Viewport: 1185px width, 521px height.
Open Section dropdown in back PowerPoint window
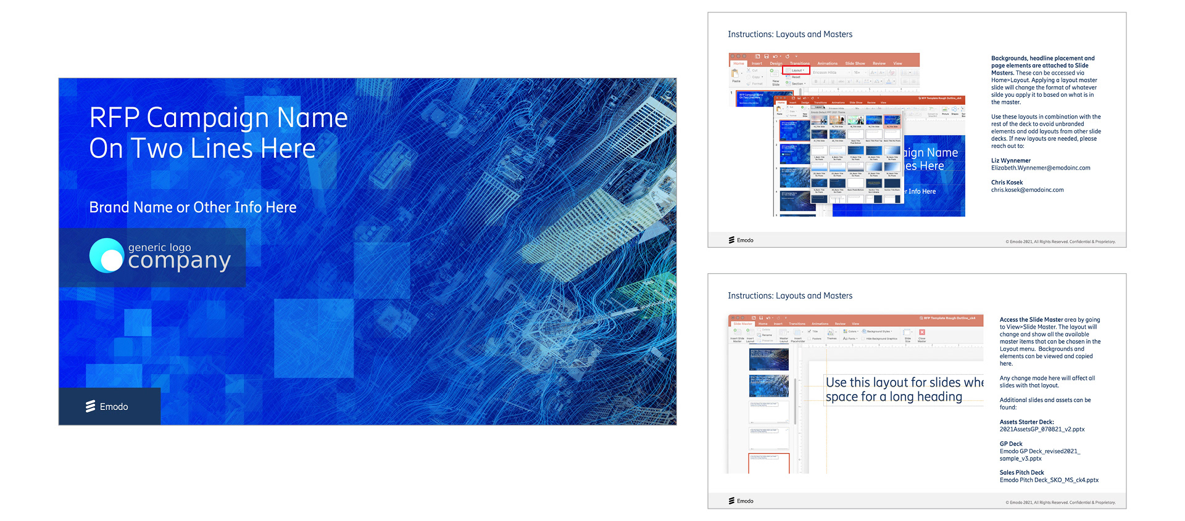[x=796, y=84]
